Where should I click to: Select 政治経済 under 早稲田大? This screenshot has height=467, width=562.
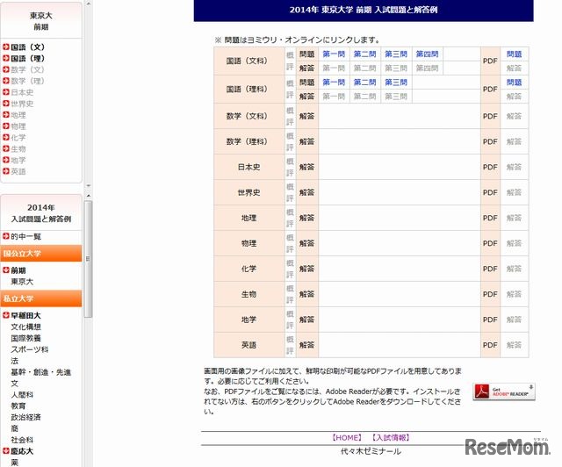coord(25,417)
